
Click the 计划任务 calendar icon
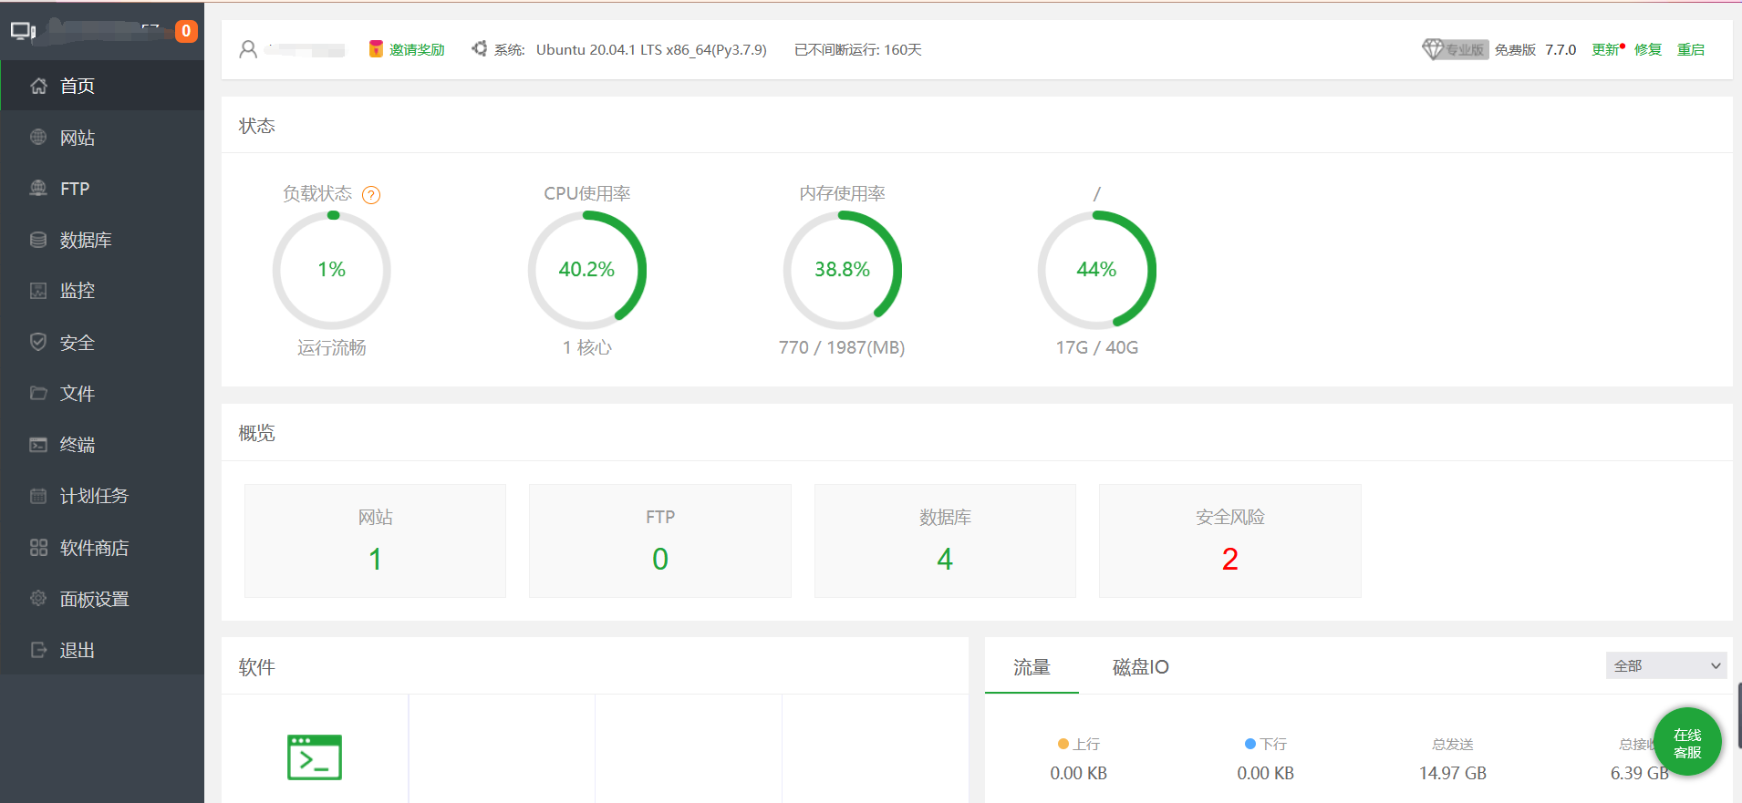coord(38,496)
